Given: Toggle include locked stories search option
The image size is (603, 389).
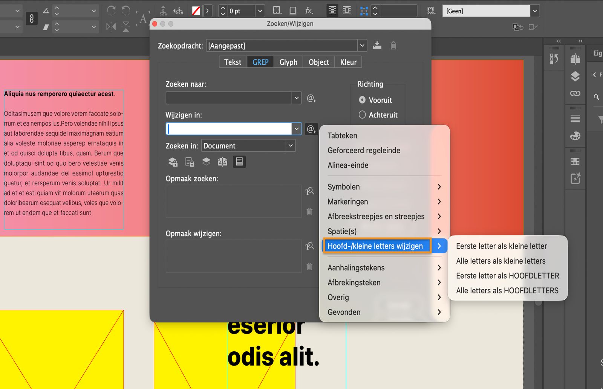Looking at the screenshot, I should [190, 162].
